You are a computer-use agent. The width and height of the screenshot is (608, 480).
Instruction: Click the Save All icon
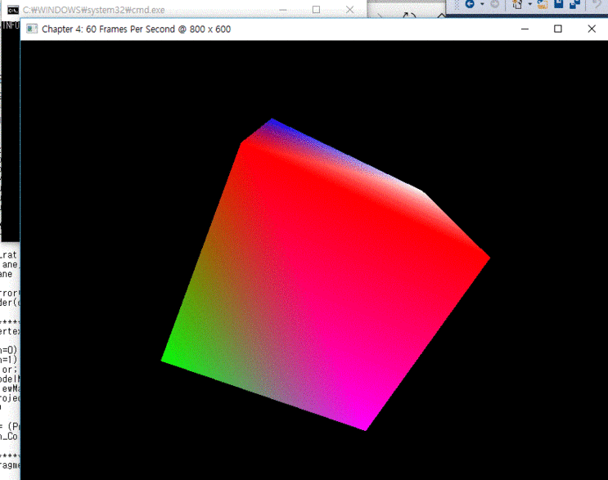pyautogui.click(x=573, y=5)
